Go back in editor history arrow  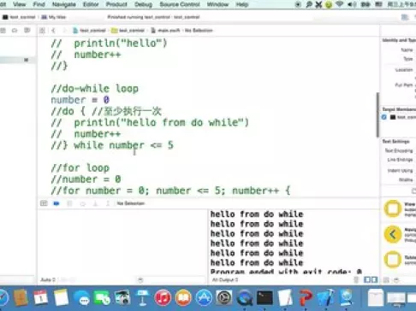pos(53,31)
